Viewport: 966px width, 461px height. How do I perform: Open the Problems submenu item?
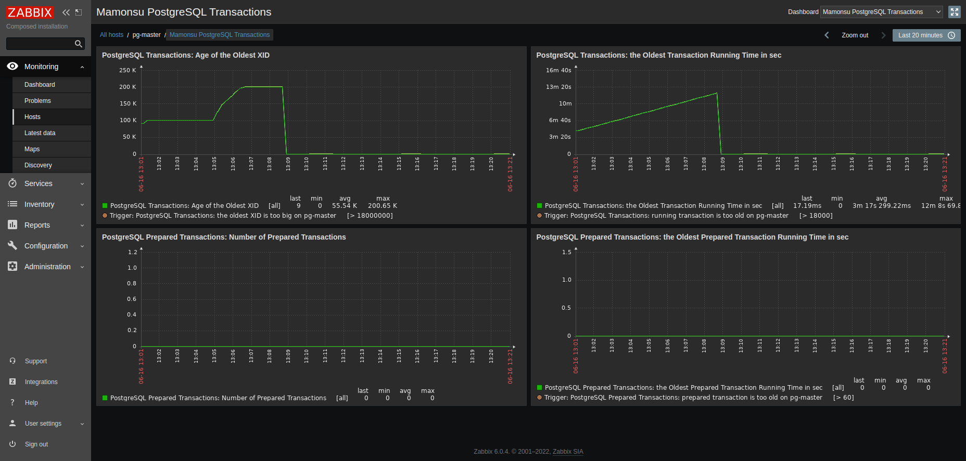[52, 101]
